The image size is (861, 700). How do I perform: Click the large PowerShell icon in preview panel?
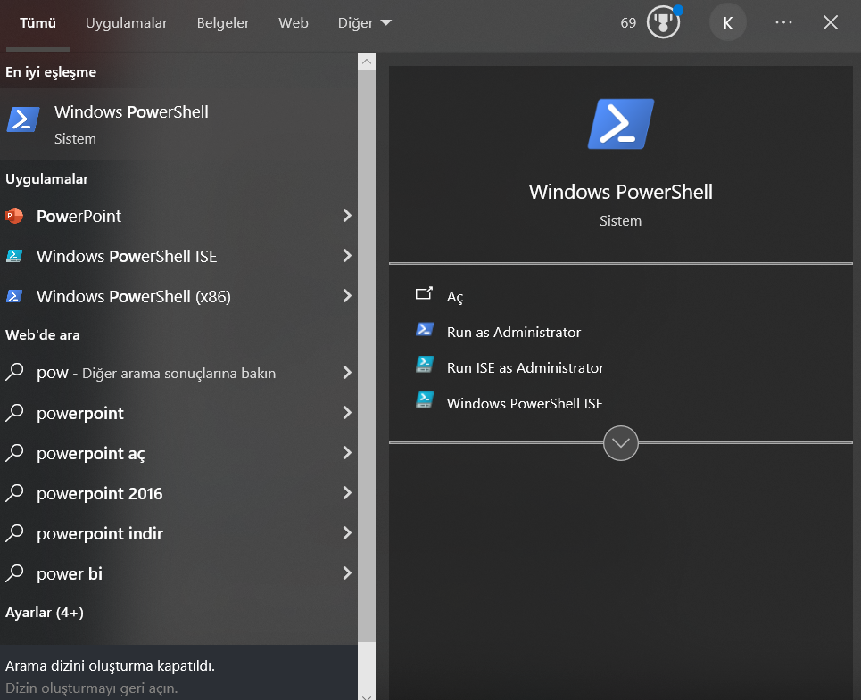tap(620, 124)
